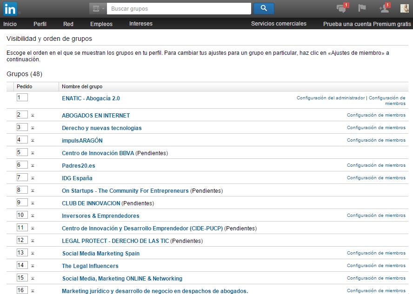Expand the Intereses menu
This screenshot has width=413, height=294.
tap(141, 24)
